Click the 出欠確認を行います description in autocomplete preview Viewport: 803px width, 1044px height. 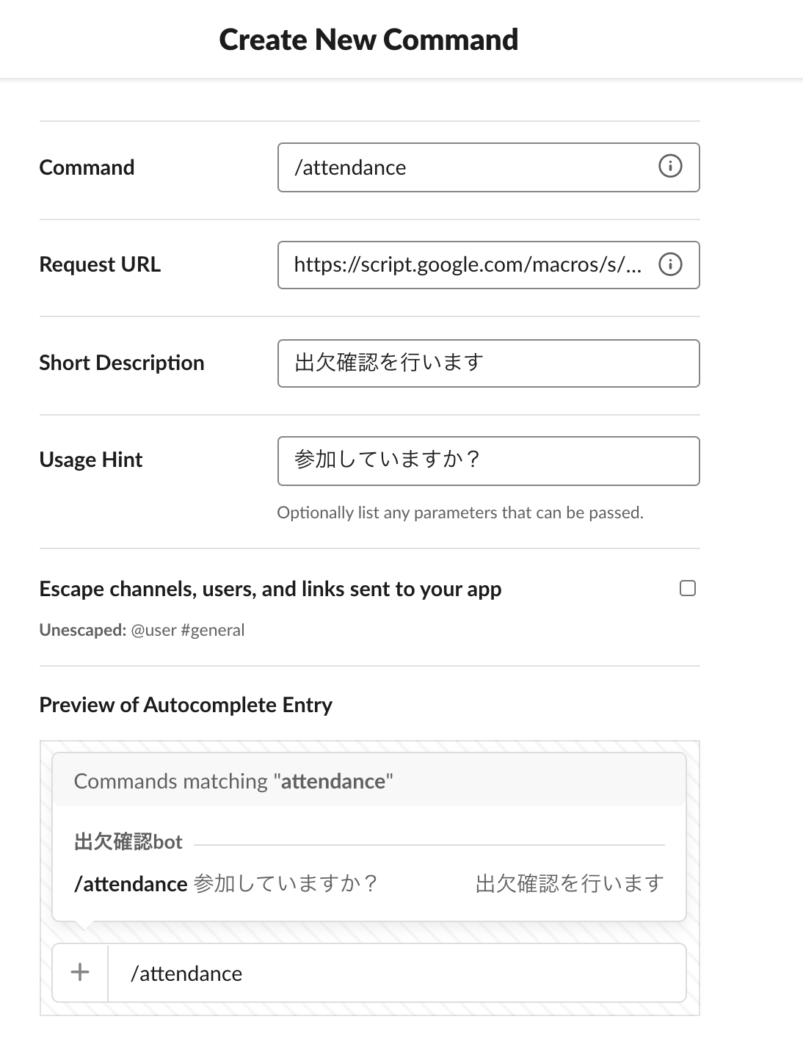(x=570, y=883)
